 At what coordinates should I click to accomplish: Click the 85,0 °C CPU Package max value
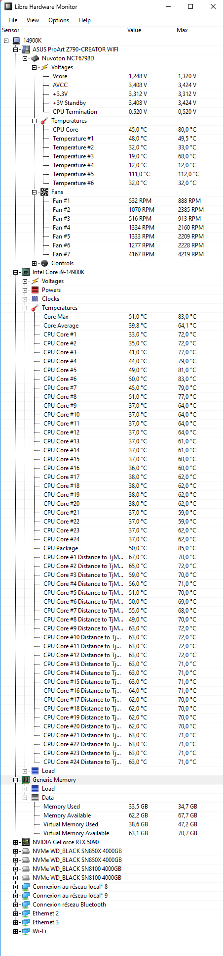[187, 548]
